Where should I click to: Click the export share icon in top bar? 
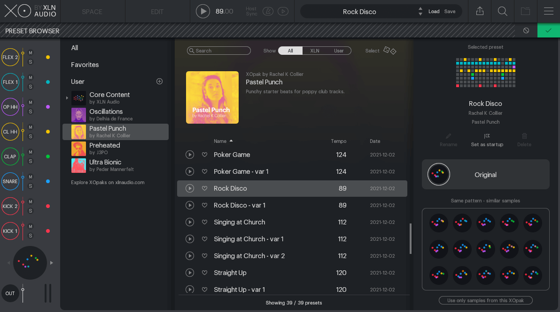point(480,11)
